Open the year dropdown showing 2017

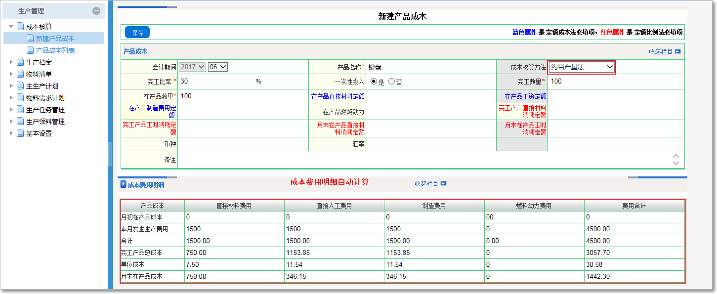(192, 67)
